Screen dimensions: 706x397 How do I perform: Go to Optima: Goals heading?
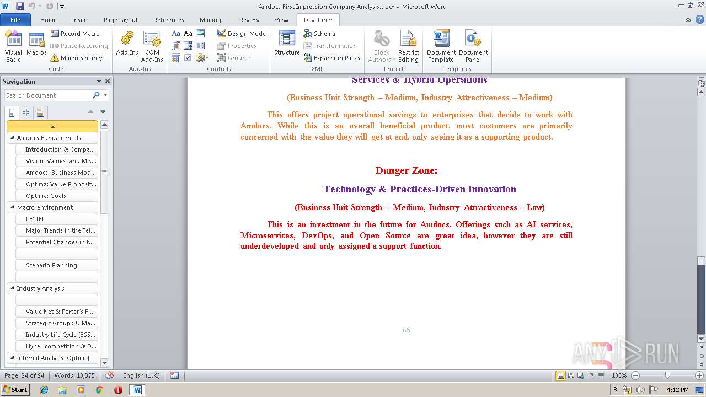(57, 196)
